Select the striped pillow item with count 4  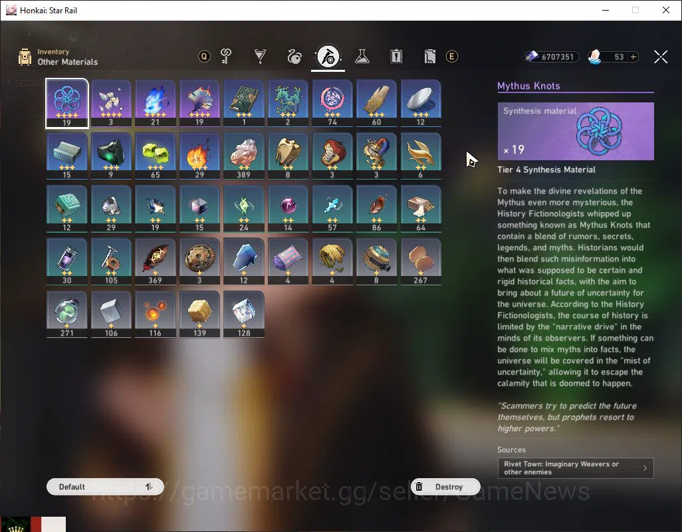coord(288,261)
